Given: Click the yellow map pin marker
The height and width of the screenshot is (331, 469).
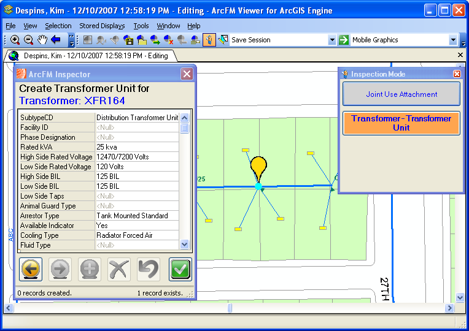Looking at the screenshot, I should coord(259,167).
